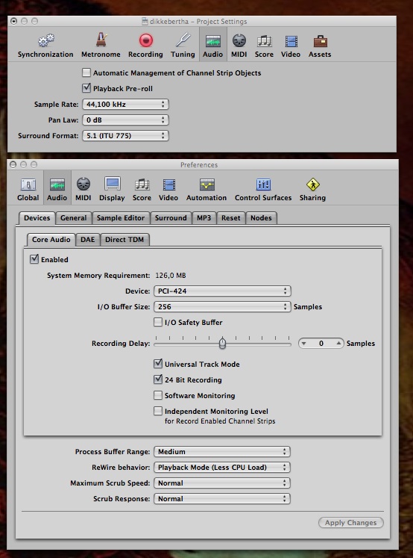Toggle Software Monitoring checkbox

coord(158,395)
